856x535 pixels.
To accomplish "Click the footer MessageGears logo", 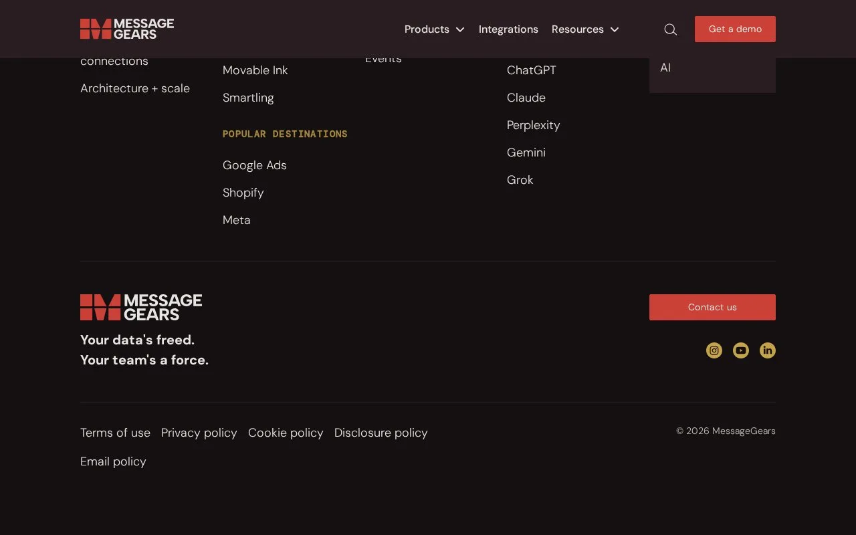I will (x=141, y=308).
